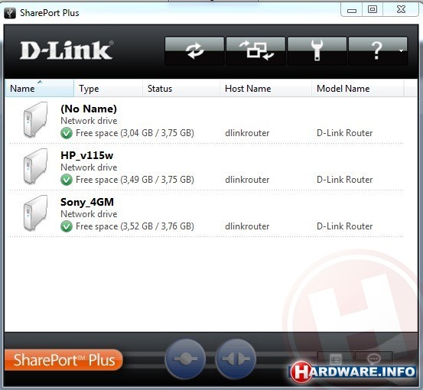This screenshot has height=390, width=423.
Task: Click the disconnect plug button
Action: click(236, 359)
